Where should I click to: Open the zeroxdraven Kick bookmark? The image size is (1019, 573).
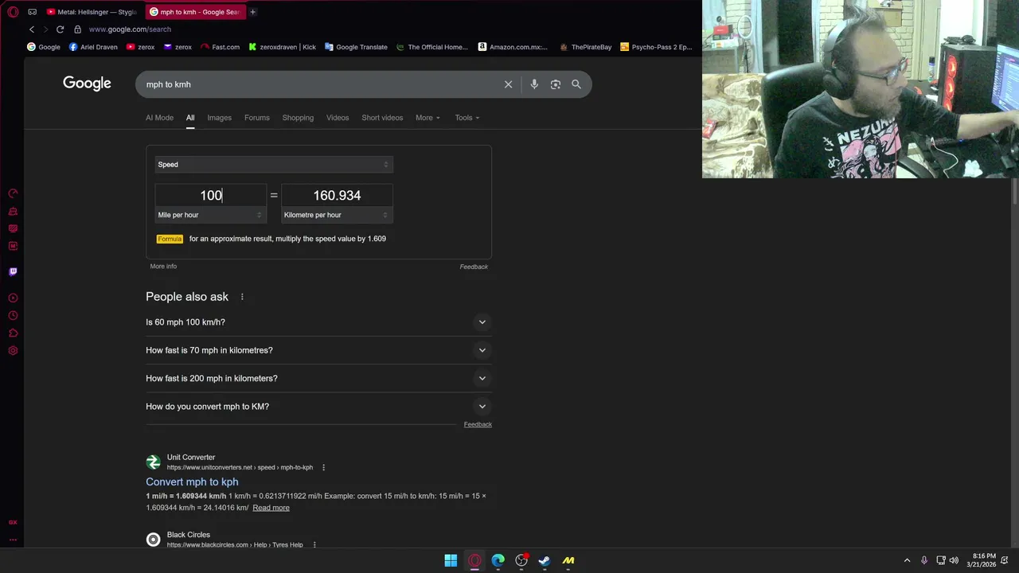282,47
